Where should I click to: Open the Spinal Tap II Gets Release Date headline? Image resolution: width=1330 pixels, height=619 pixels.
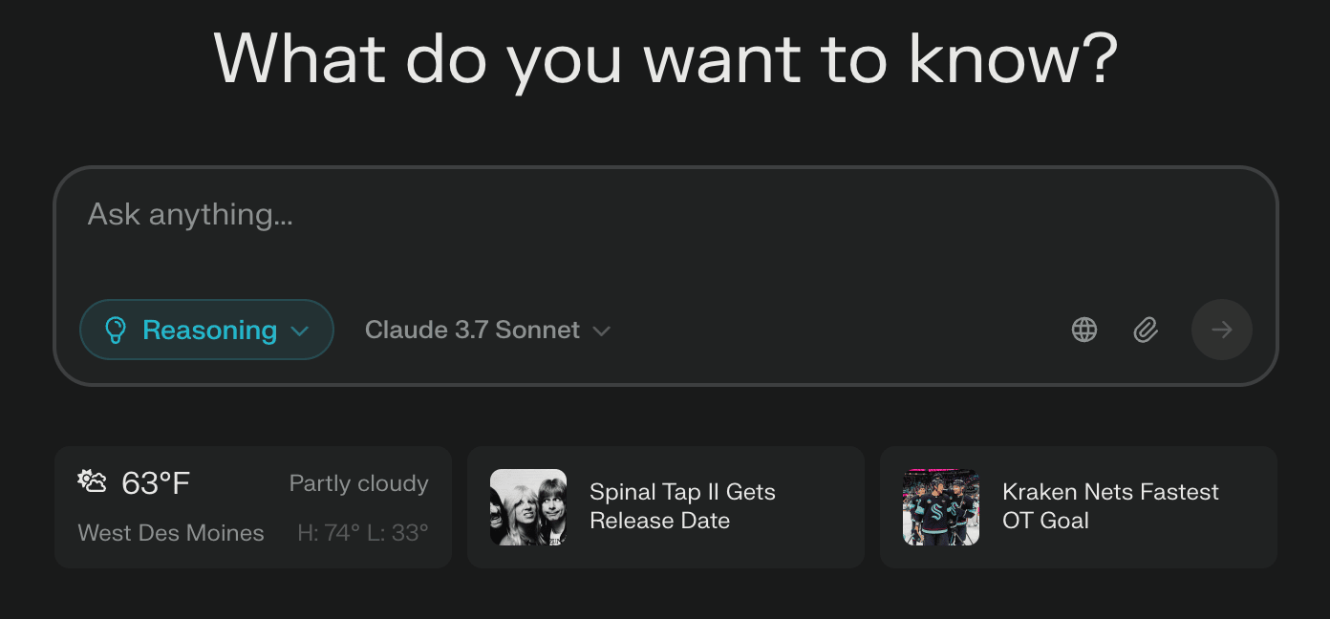(x=682, y=506)
